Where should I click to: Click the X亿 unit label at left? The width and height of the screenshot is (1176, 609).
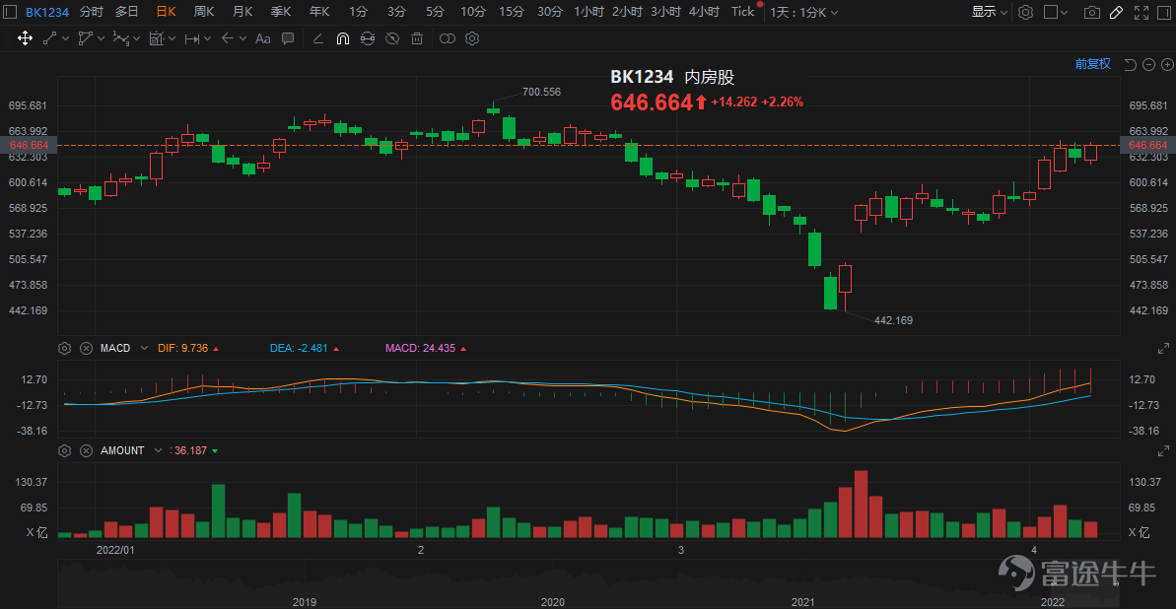tap(36, 533)
